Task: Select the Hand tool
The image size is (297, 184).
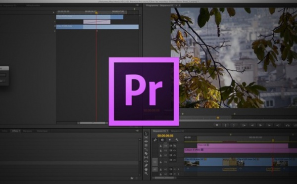Action: click(146, 170)
